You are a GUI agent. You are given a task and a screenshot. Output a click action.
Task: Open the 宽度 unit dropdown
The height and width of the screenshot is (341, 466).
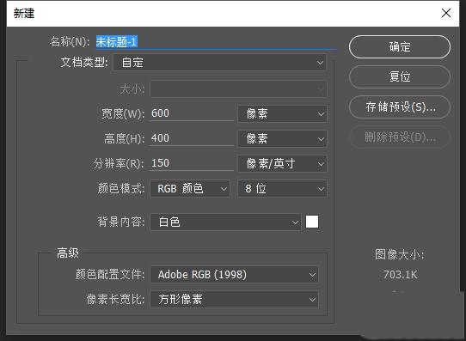282,113
